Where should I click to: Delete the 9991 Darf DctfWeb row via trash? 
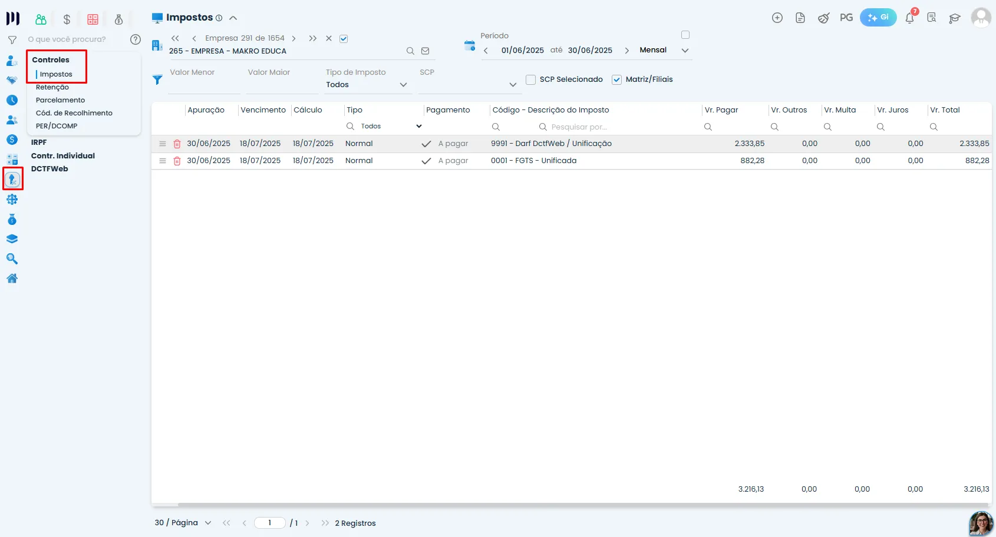(x=177, y=144)
